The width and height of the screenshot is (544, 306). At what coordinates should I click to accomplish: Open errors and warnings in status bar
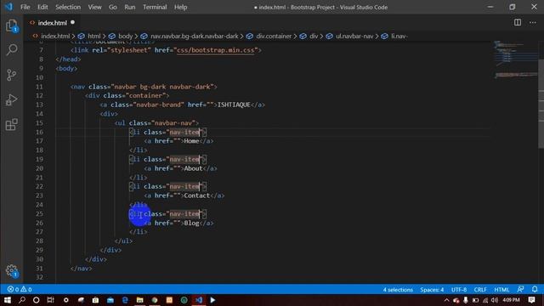pyautogui.click(x=20, y=289)
